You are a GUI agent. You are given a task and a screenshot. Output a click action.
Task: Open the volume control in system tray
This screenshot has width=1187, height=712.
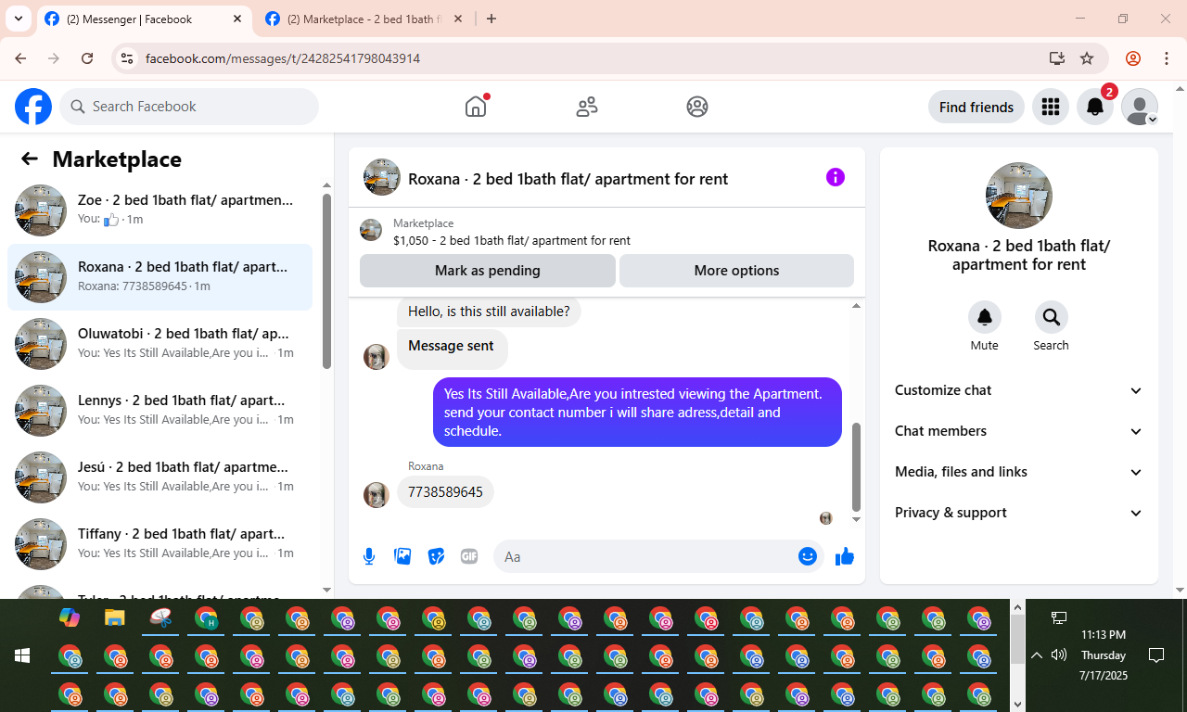pyautogui.click(x=1059, y=655)
